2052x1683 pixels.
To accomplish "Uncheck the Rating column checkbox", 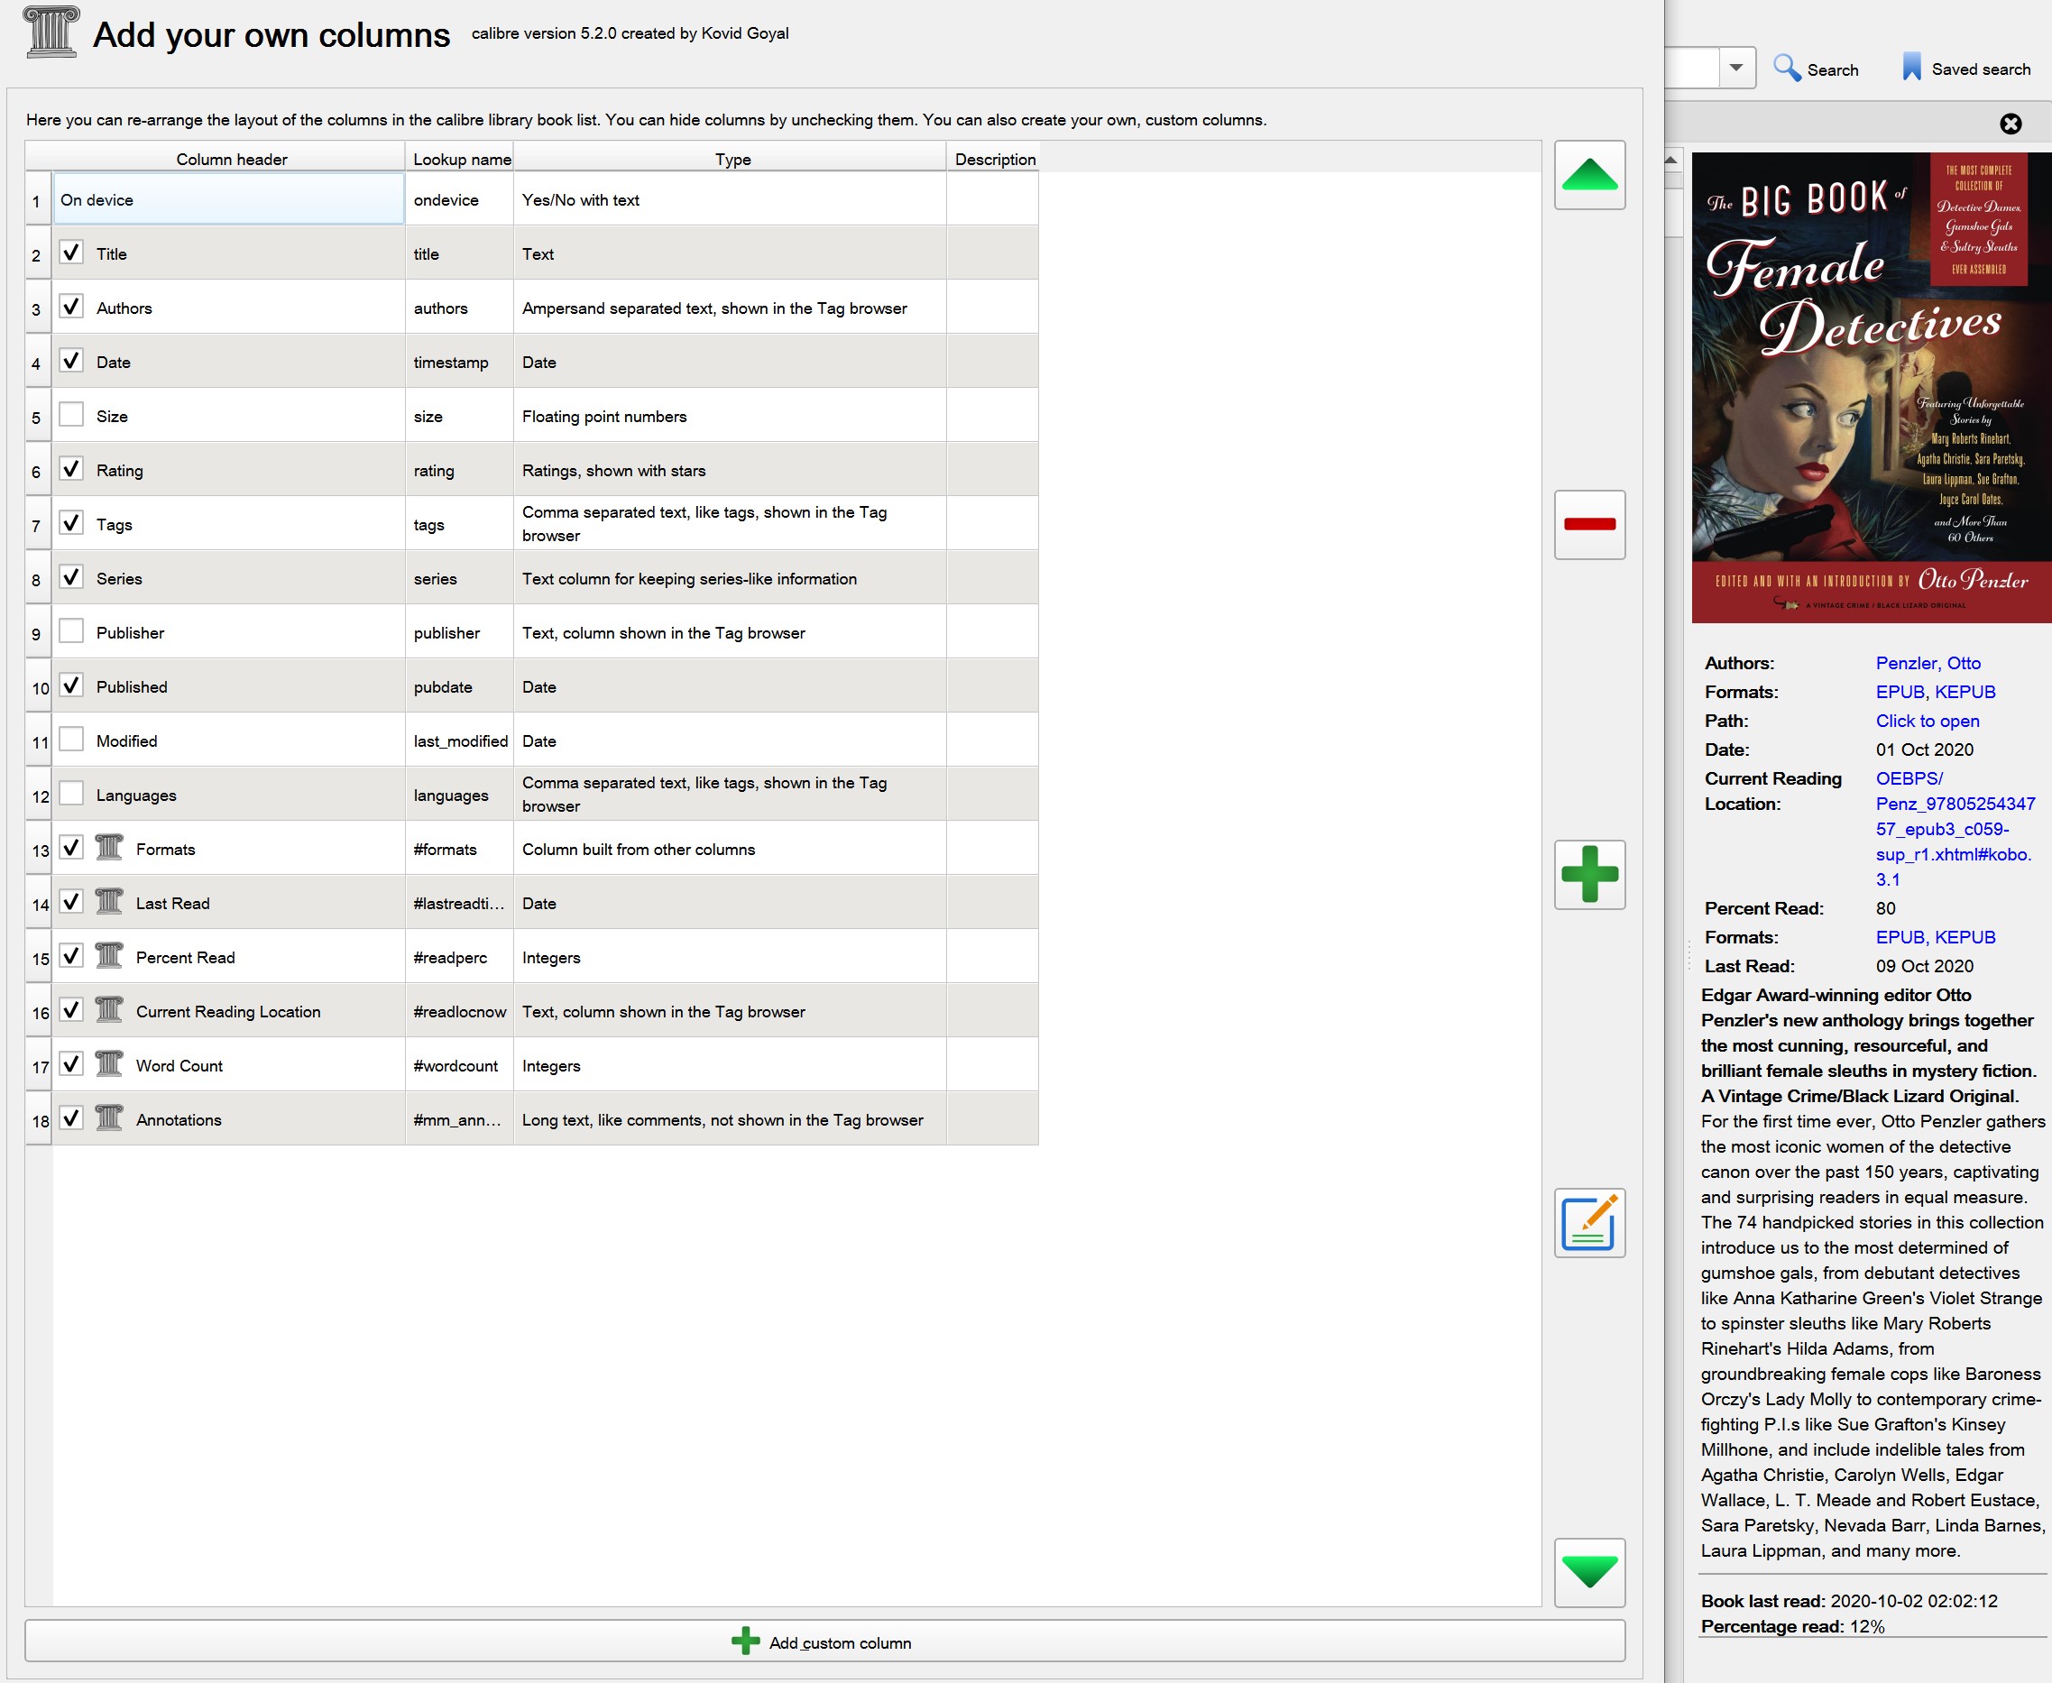I will click(x=70, y=469).
